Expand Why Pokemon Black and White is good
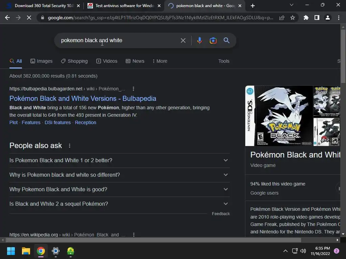This screenshot has height=259, width=346. (x=119, y=190)
